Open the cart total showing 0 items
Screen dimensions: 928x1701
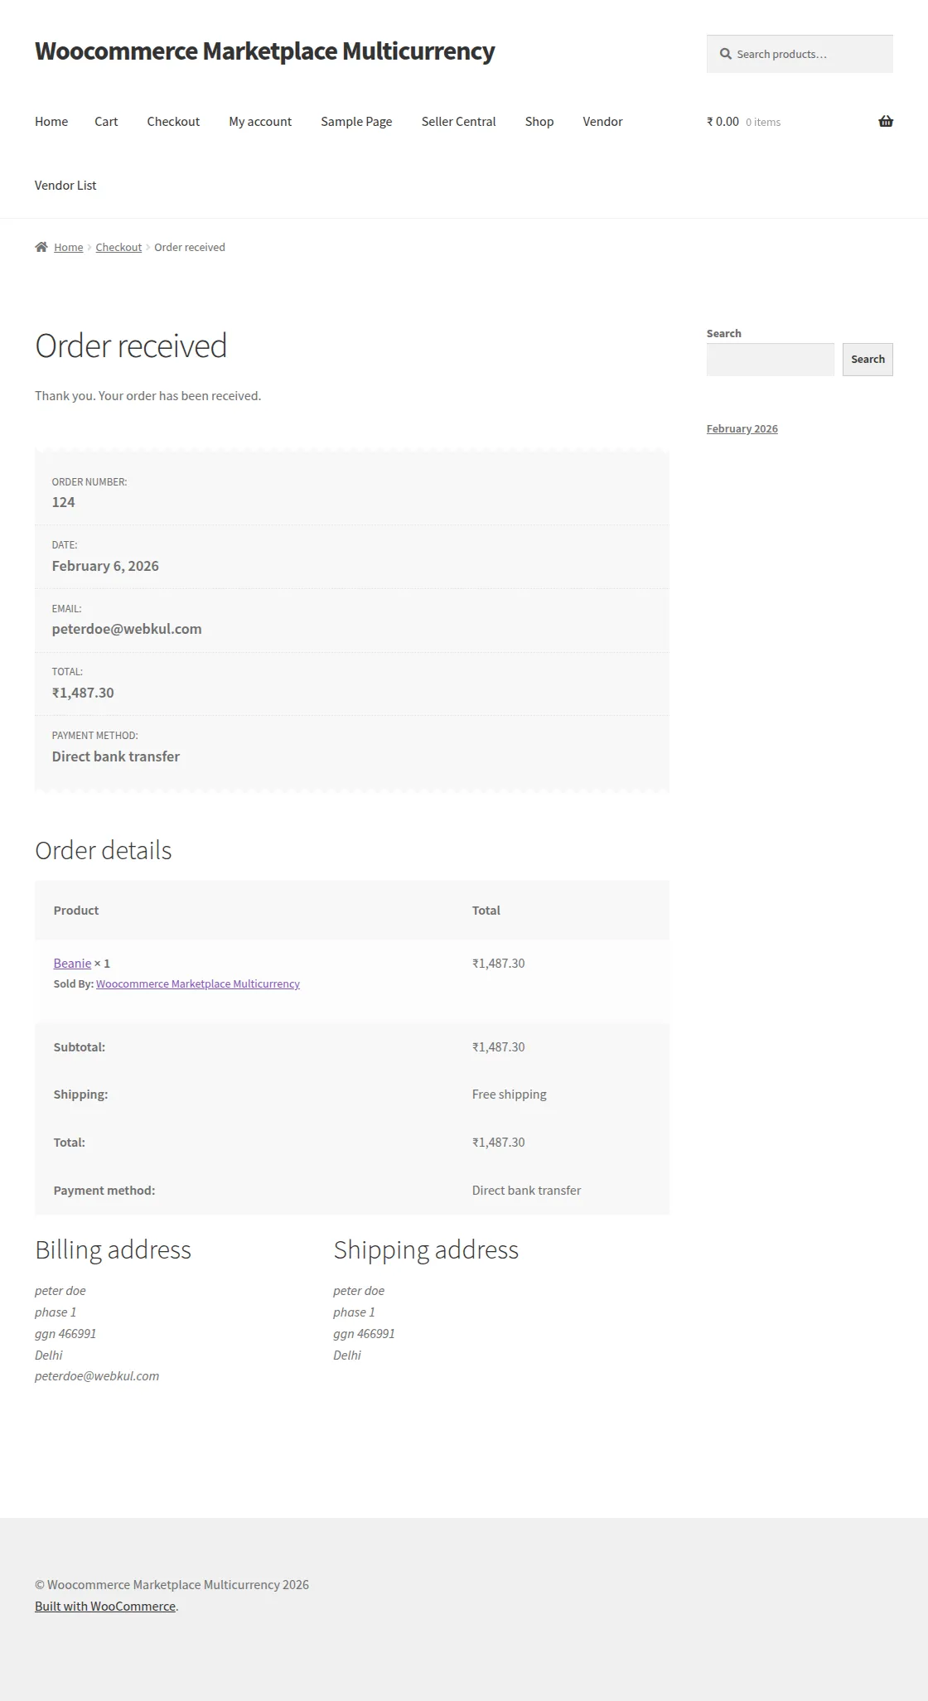[x=743, y=121]
